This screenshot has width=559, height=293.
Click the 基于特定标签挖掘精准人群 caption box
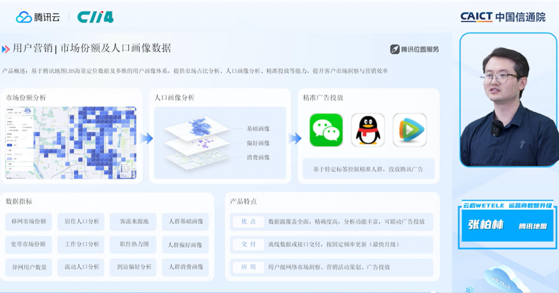368,169
